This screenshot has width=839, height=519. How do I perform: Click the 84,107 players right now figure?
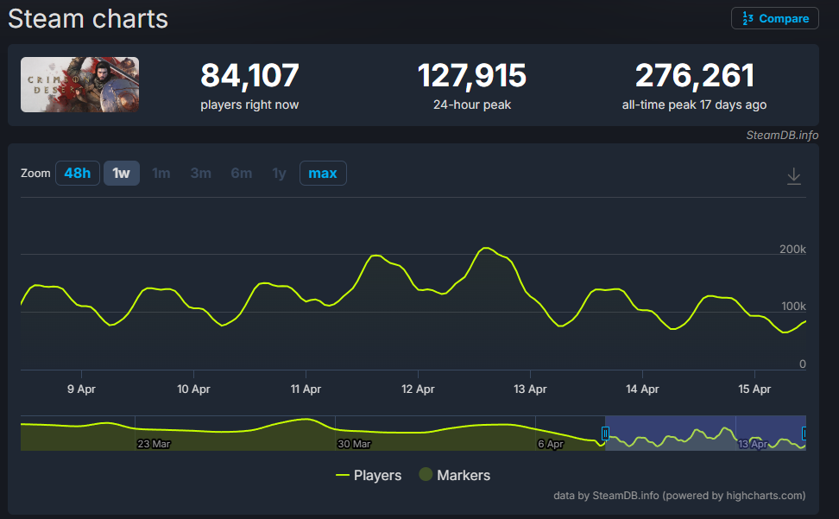click(249, 75)
